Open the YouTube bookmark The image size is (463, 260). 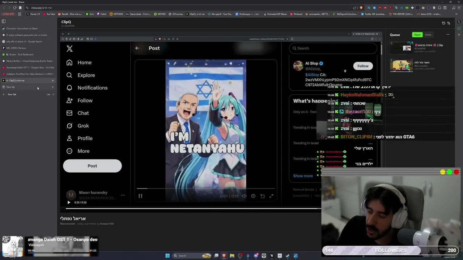(49, 14)
